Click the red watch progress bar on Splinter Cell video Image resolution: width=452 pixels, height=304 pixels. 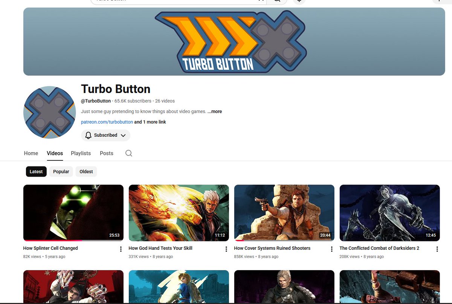pos(53,240)
